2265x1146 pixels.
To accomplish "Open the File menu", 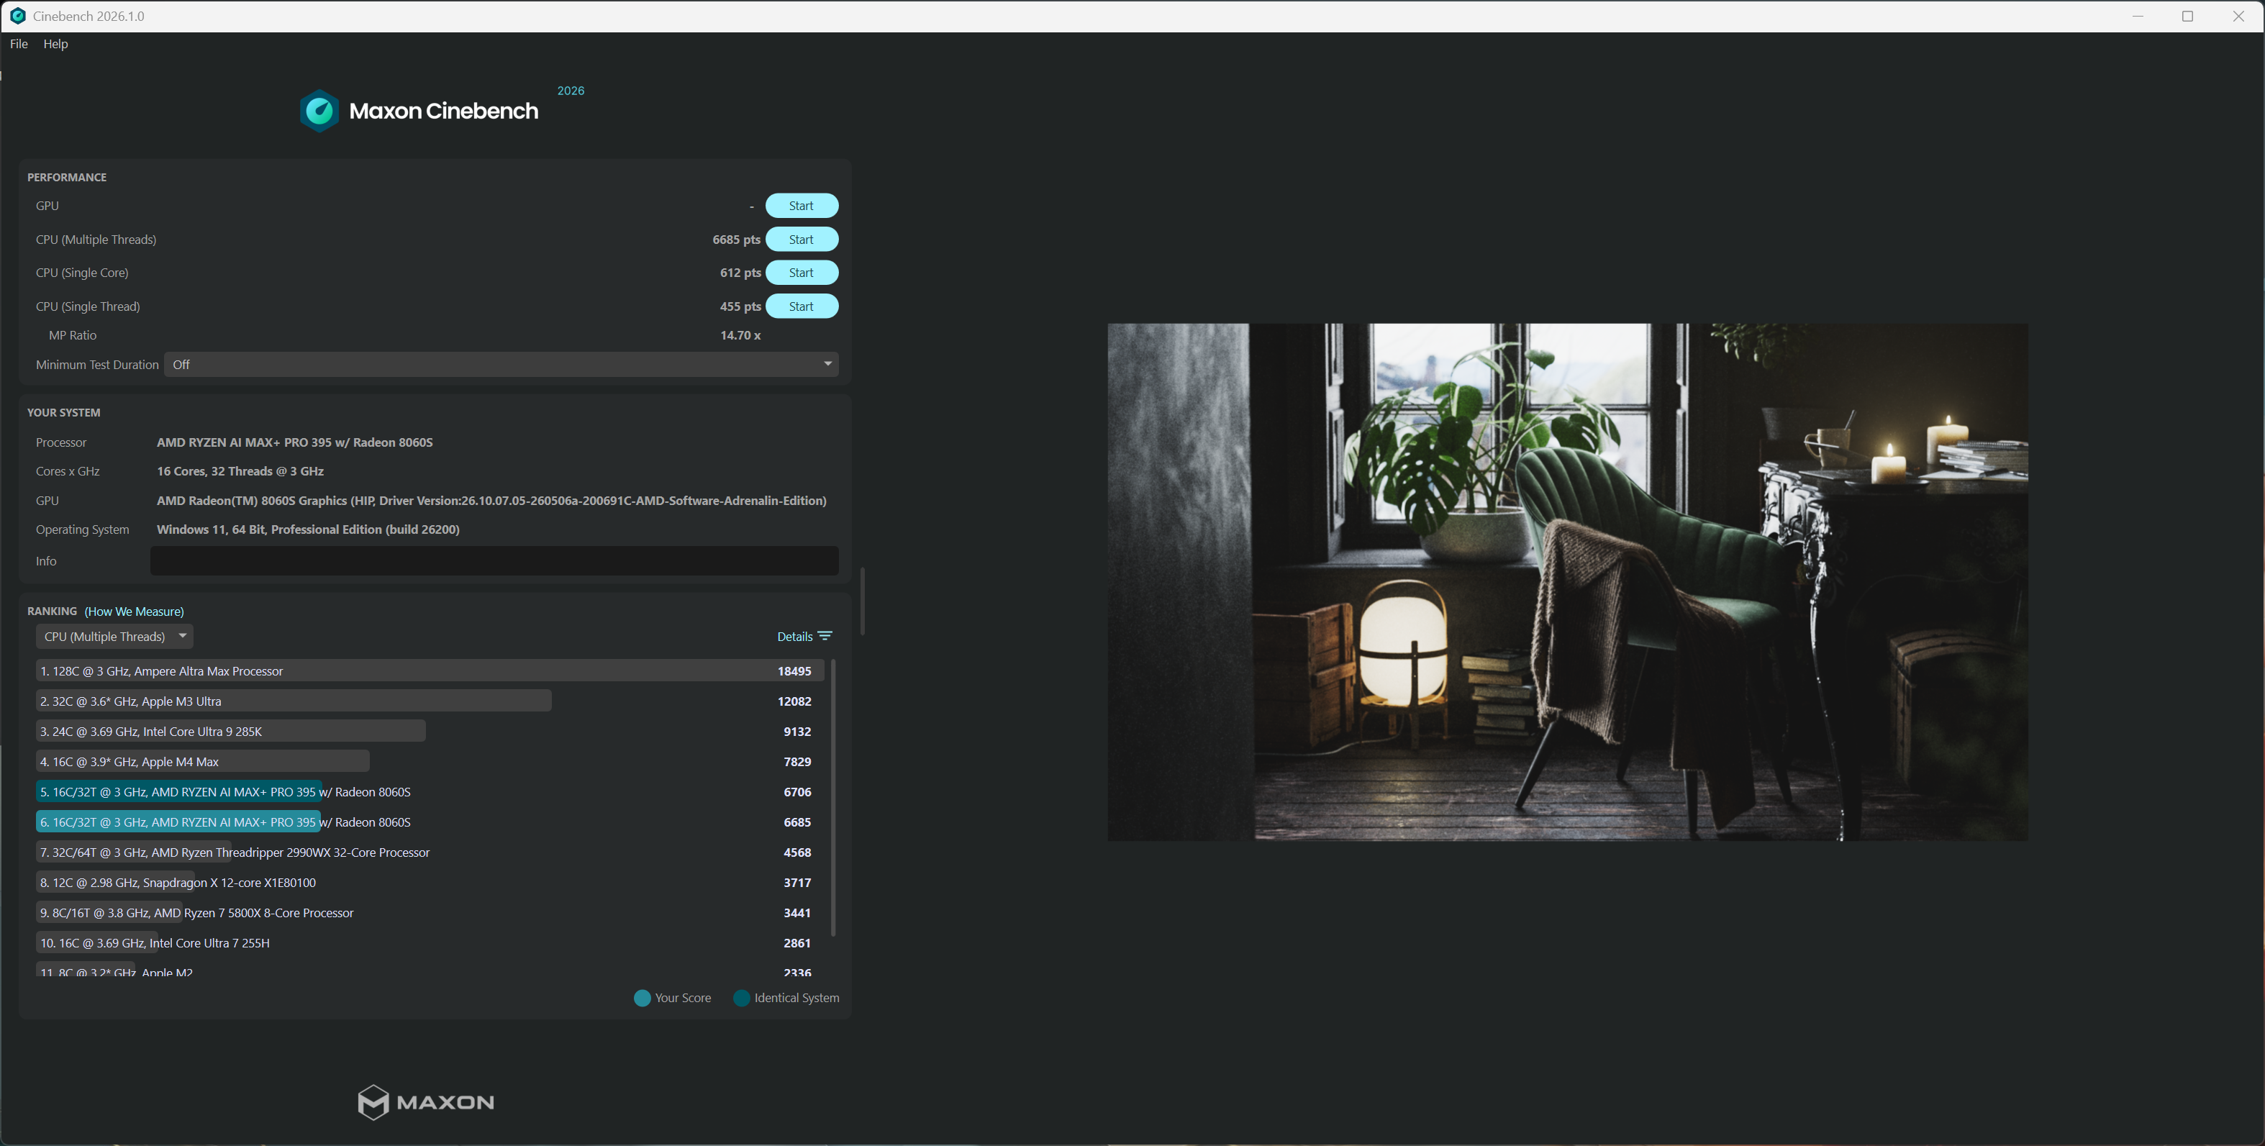I will [x=19, y=44].
